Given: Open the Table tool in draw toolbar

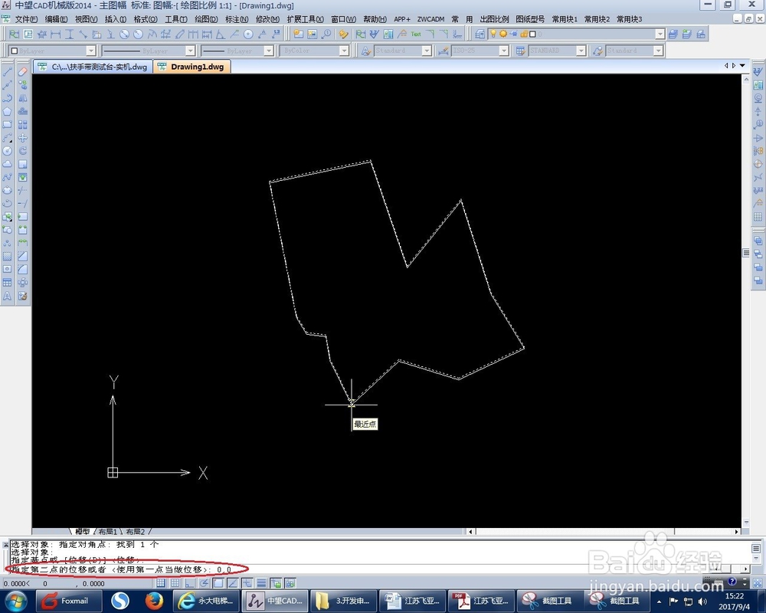Looking at the screenshot, I should (x=8, y=283).
